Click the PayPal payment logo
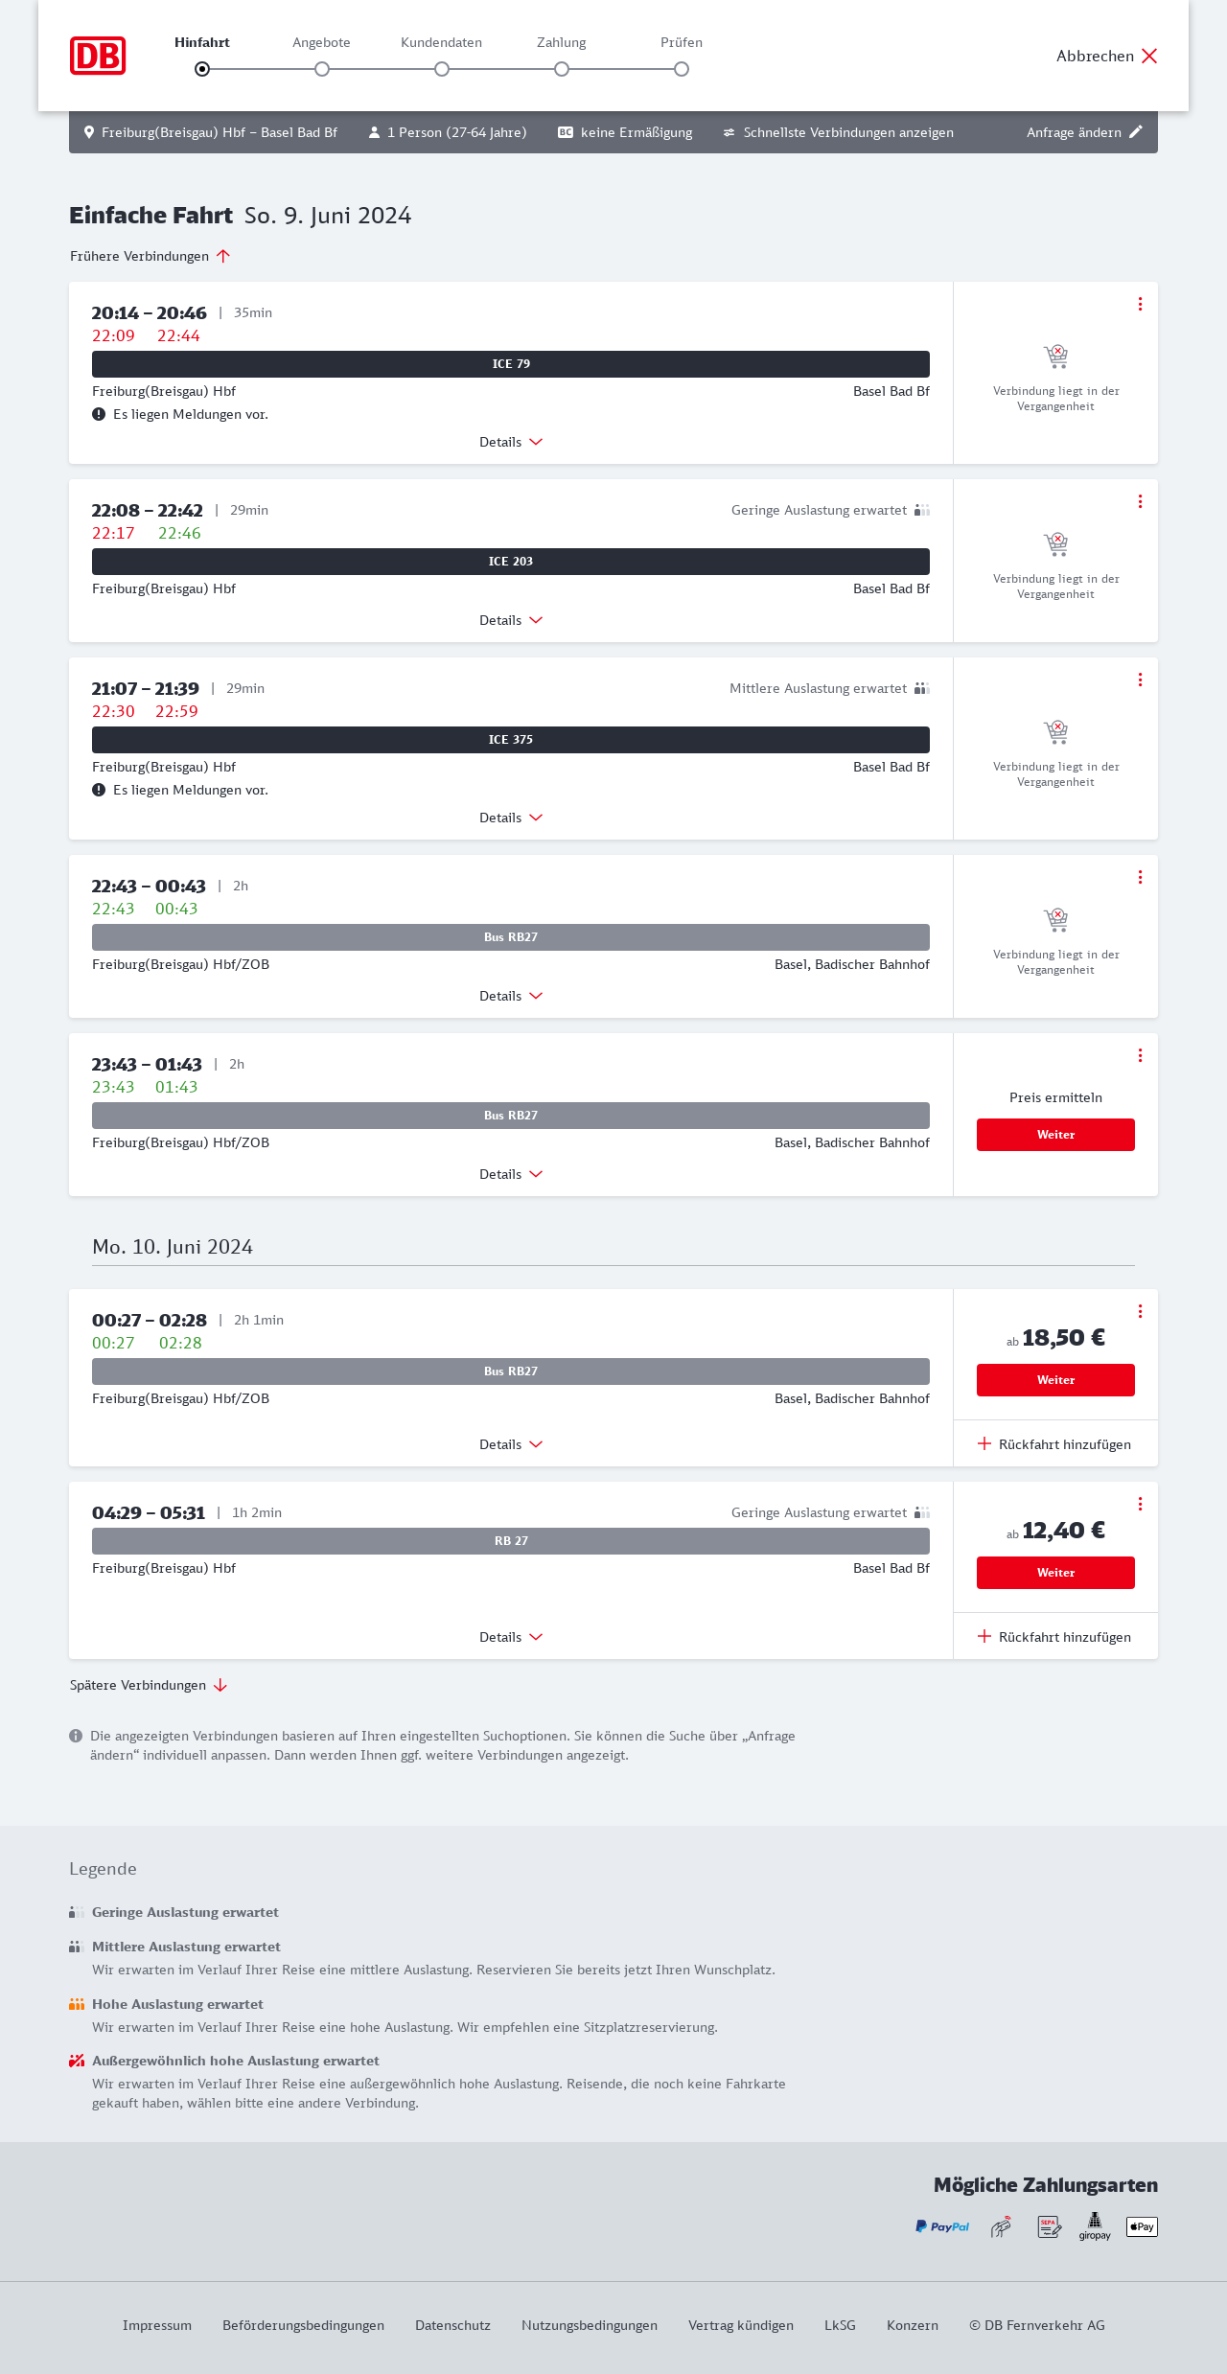Image resolution: width=1227 pixels, height=2374 pixels. [942, 2226]
